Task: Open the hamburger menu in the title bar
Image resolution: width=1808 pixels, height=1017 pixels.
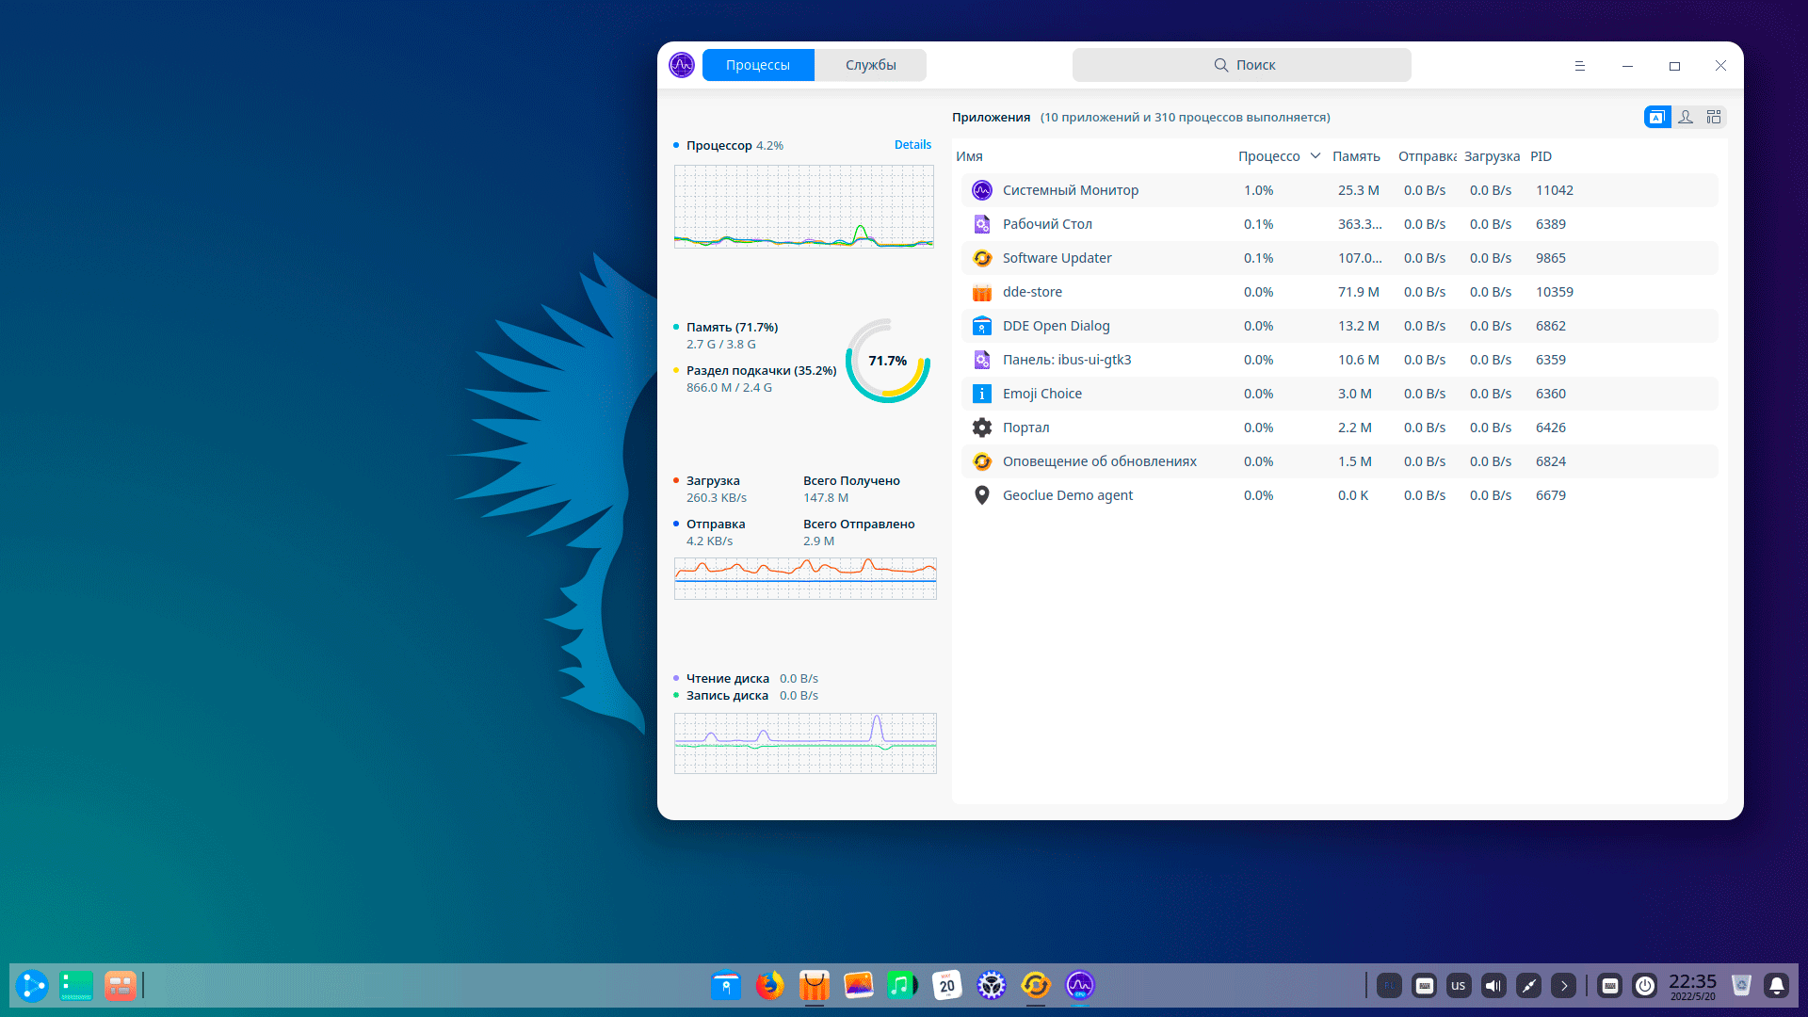Action: pos(1580,66)
